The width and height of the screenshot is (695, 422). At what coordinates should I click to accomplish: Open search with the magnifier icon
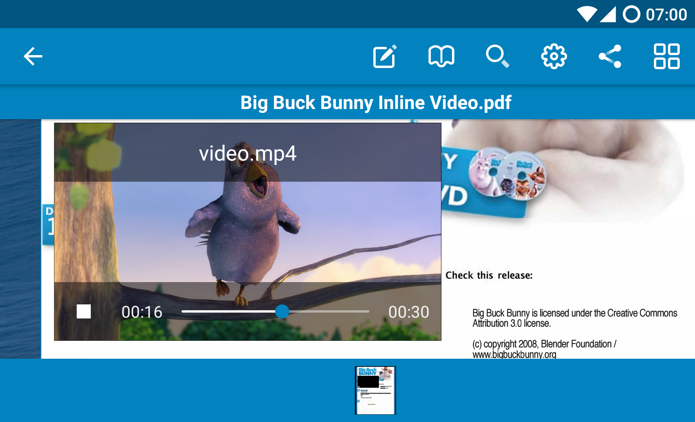pyautogui.click(x=497, y=56)
